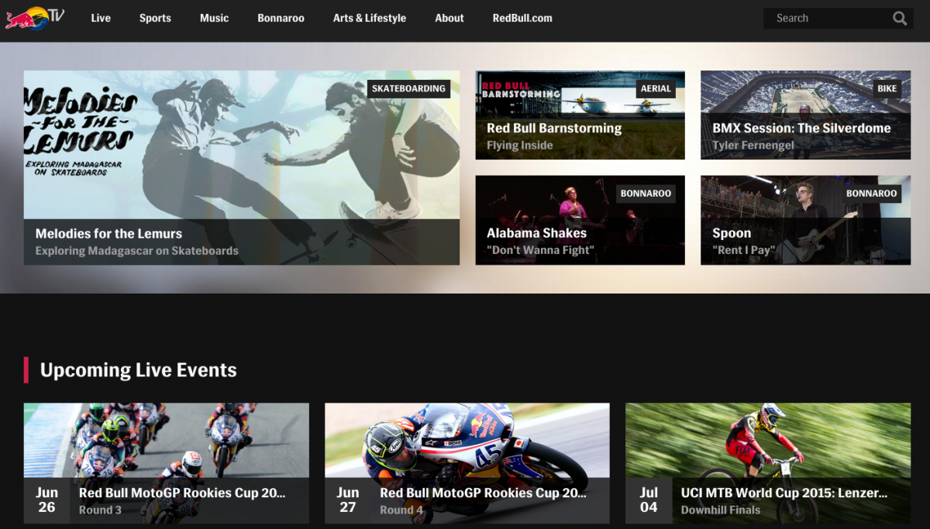The image size is (930, 529).
Task: Open the Live menu item
Action: click(x=101, y=18)
